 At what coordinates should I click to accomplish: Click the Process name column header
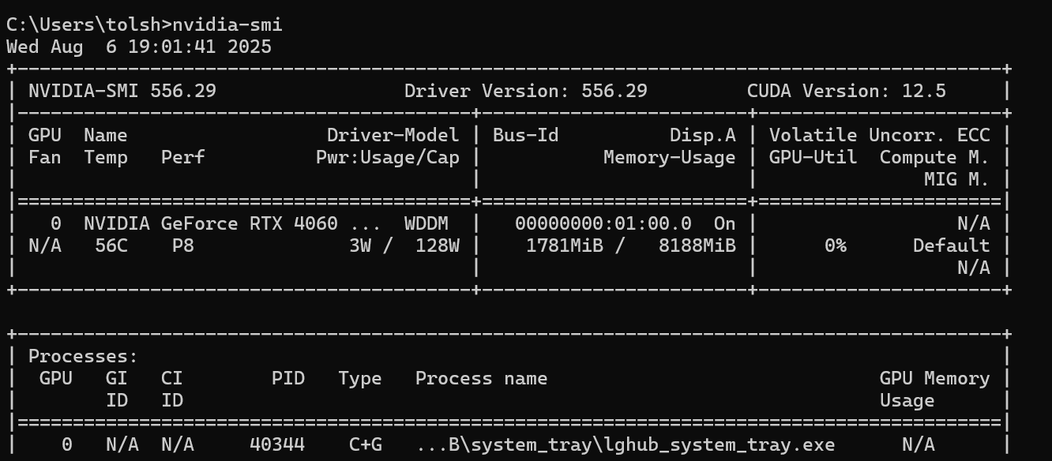tap(482, 378)
